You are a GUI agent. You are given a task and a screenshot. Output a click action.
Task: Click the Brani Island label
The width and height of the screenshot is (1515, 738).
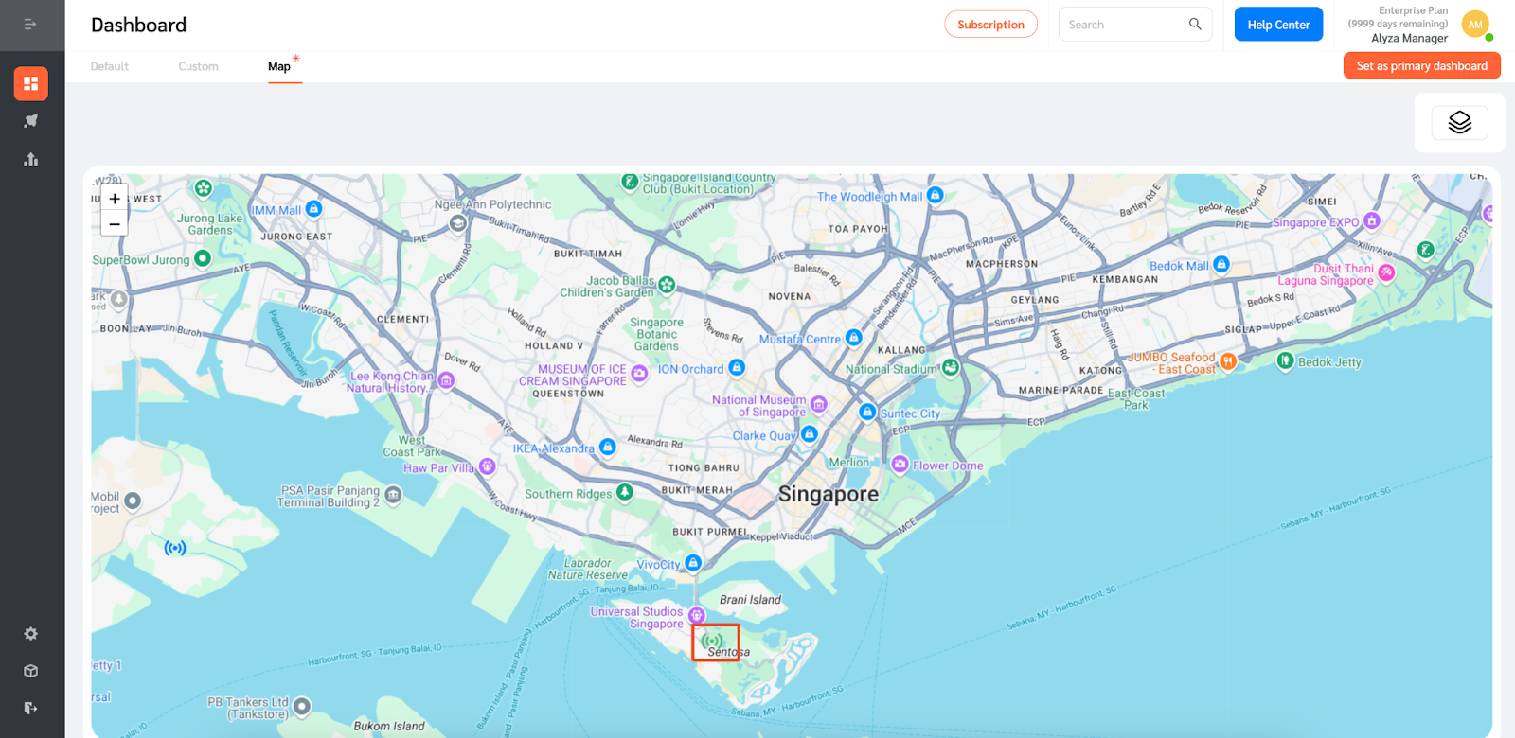click(750, 600)
